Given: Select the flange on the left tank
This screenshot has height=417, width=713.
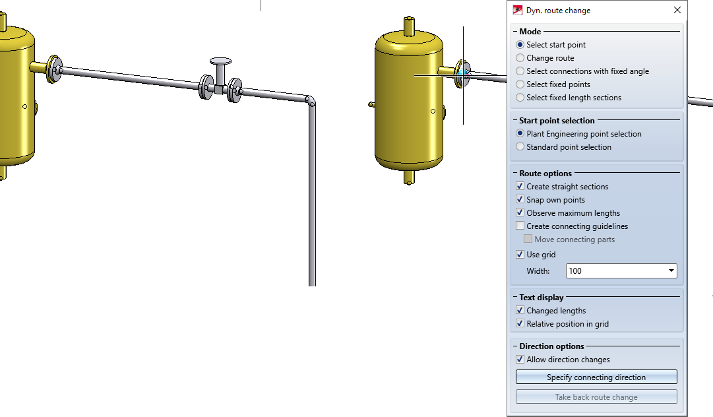Looking at the screenshot, I should coord(54,69).
